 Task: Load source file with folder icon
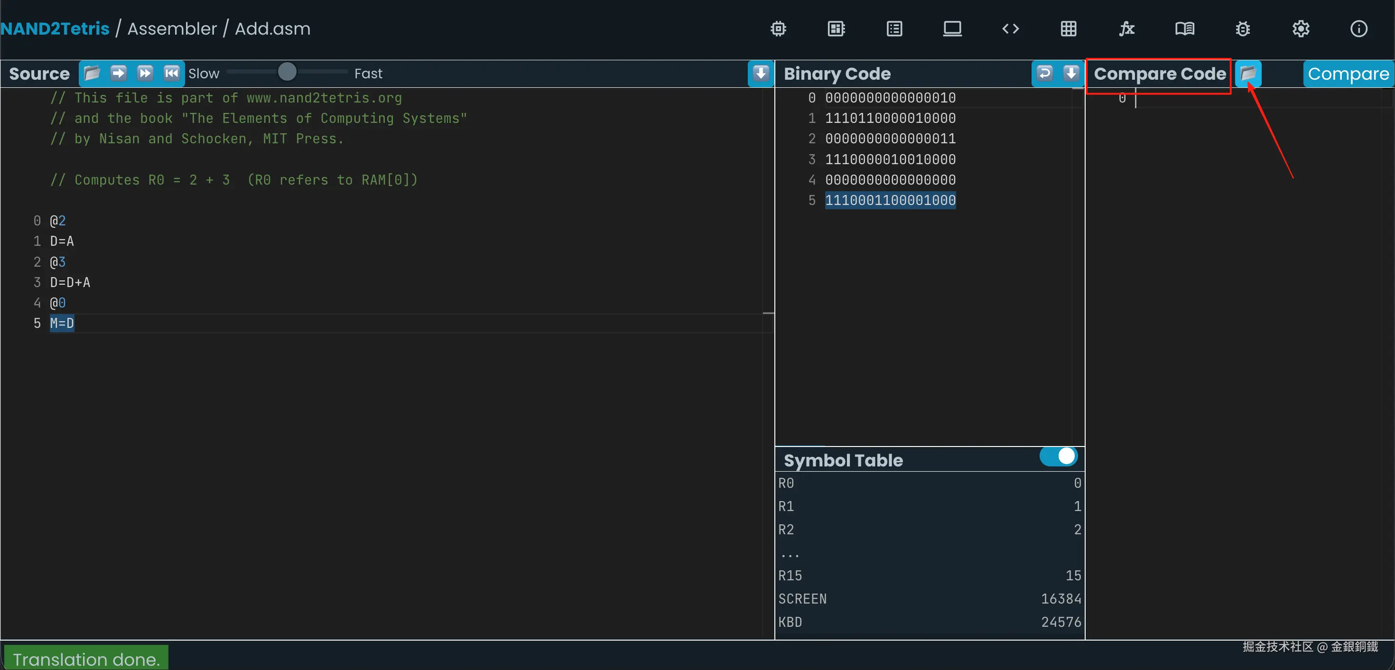click(92, 73)
